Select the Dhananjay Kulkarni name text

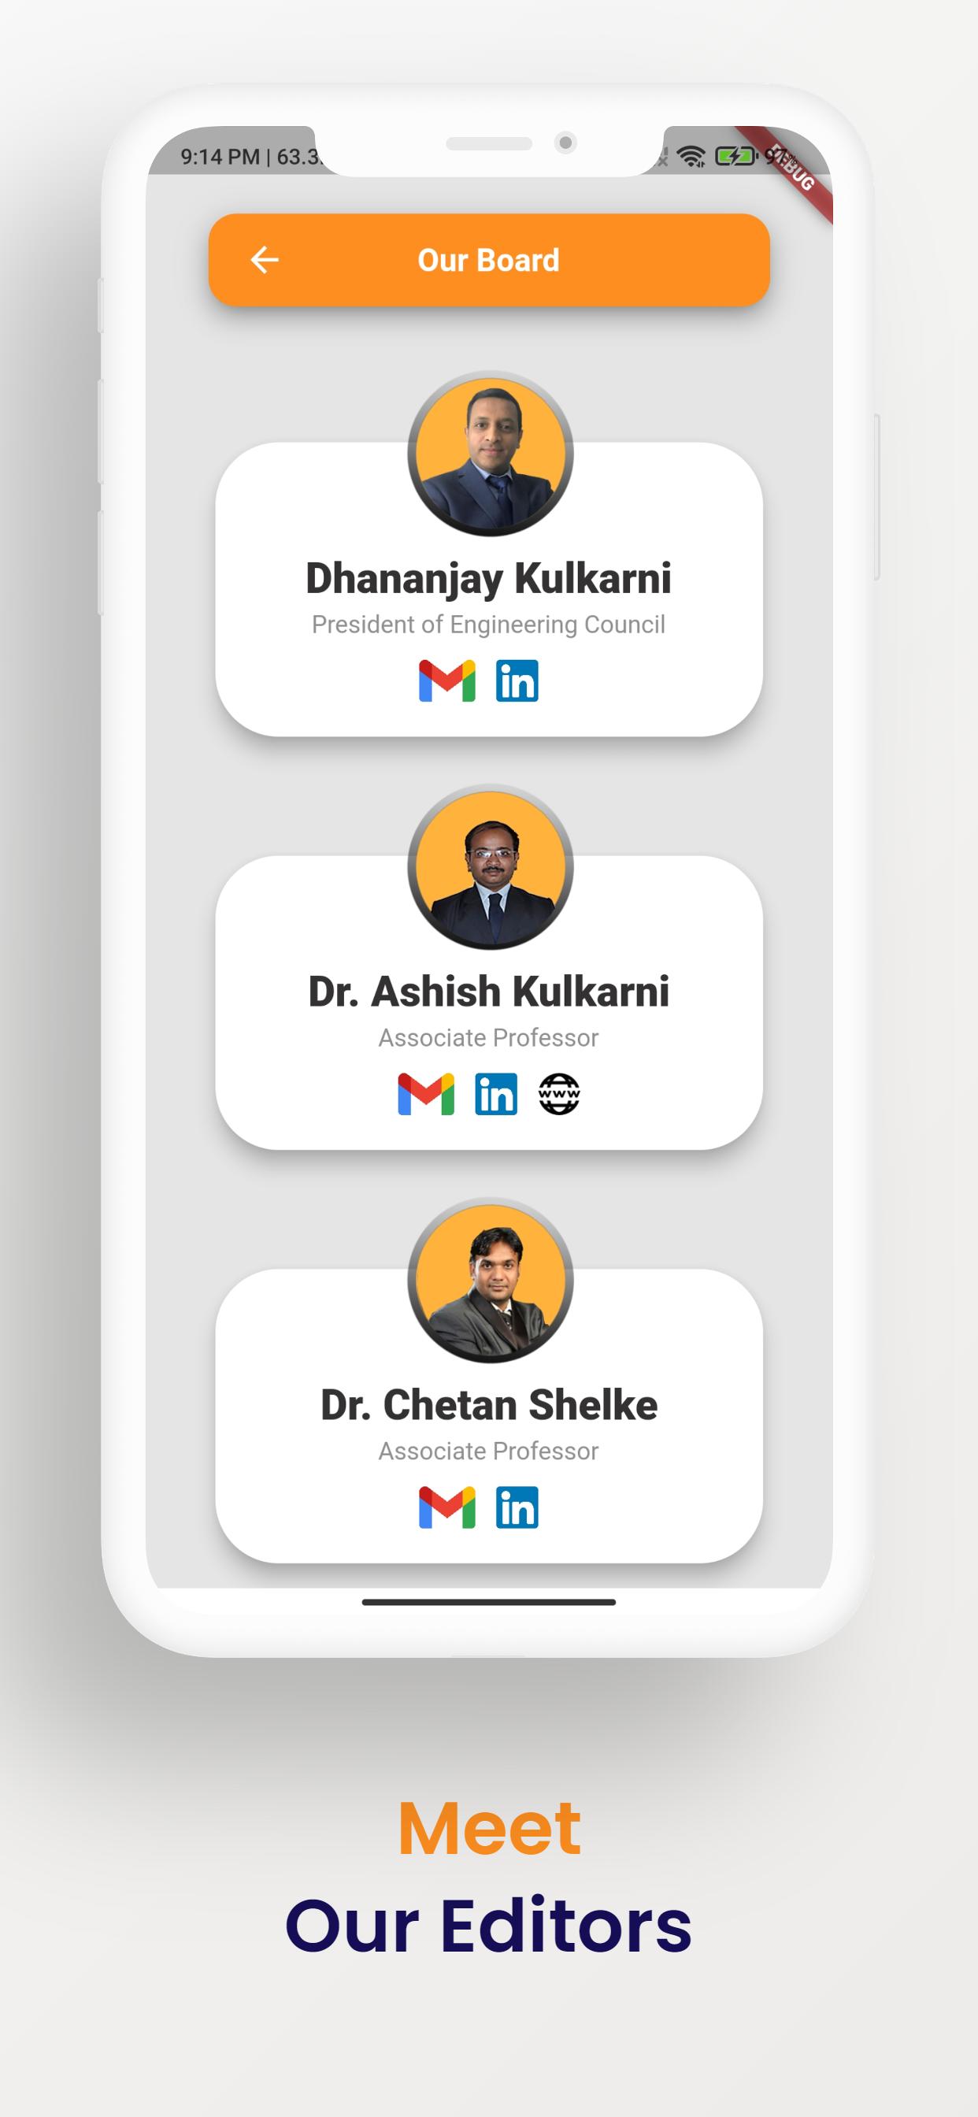pos(489,578)
